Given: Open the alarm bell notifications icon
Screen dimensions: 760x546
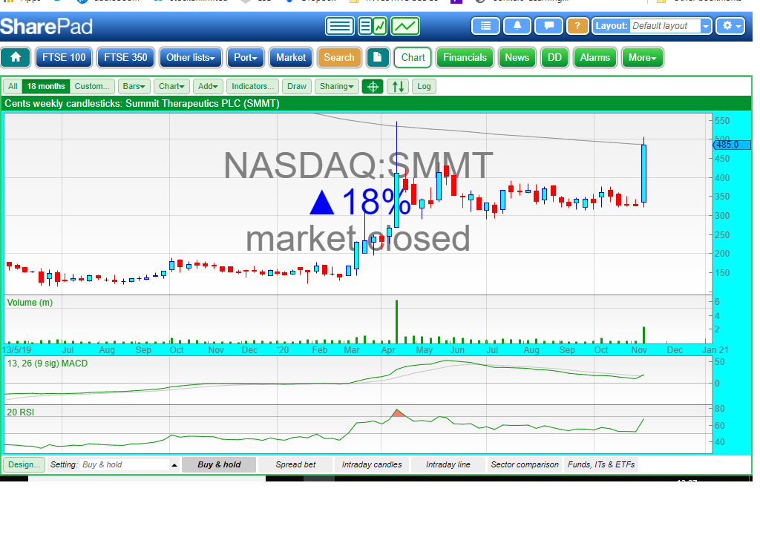Looking at the screenshot, I should pyautogui.click(x=517, y=26).
